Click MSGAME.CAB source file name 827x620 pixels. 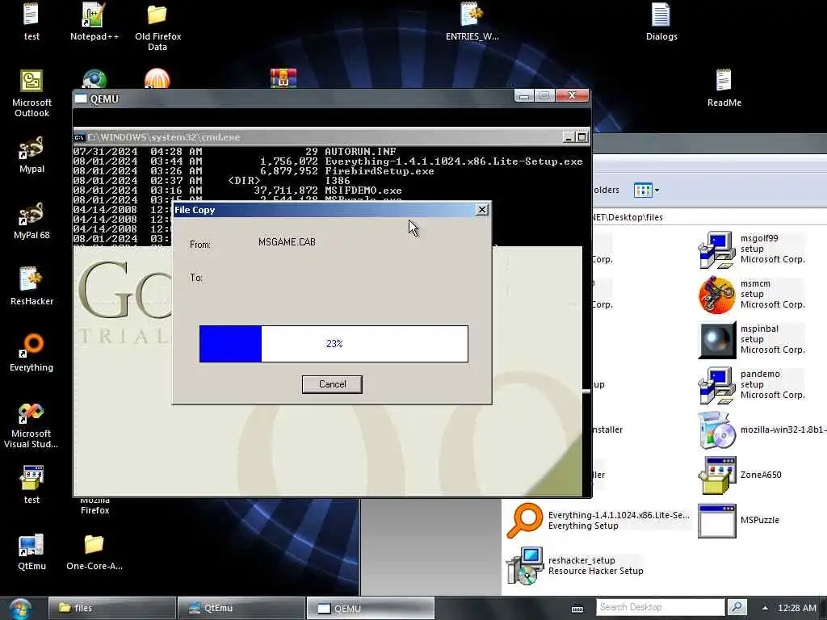[287, 242]
